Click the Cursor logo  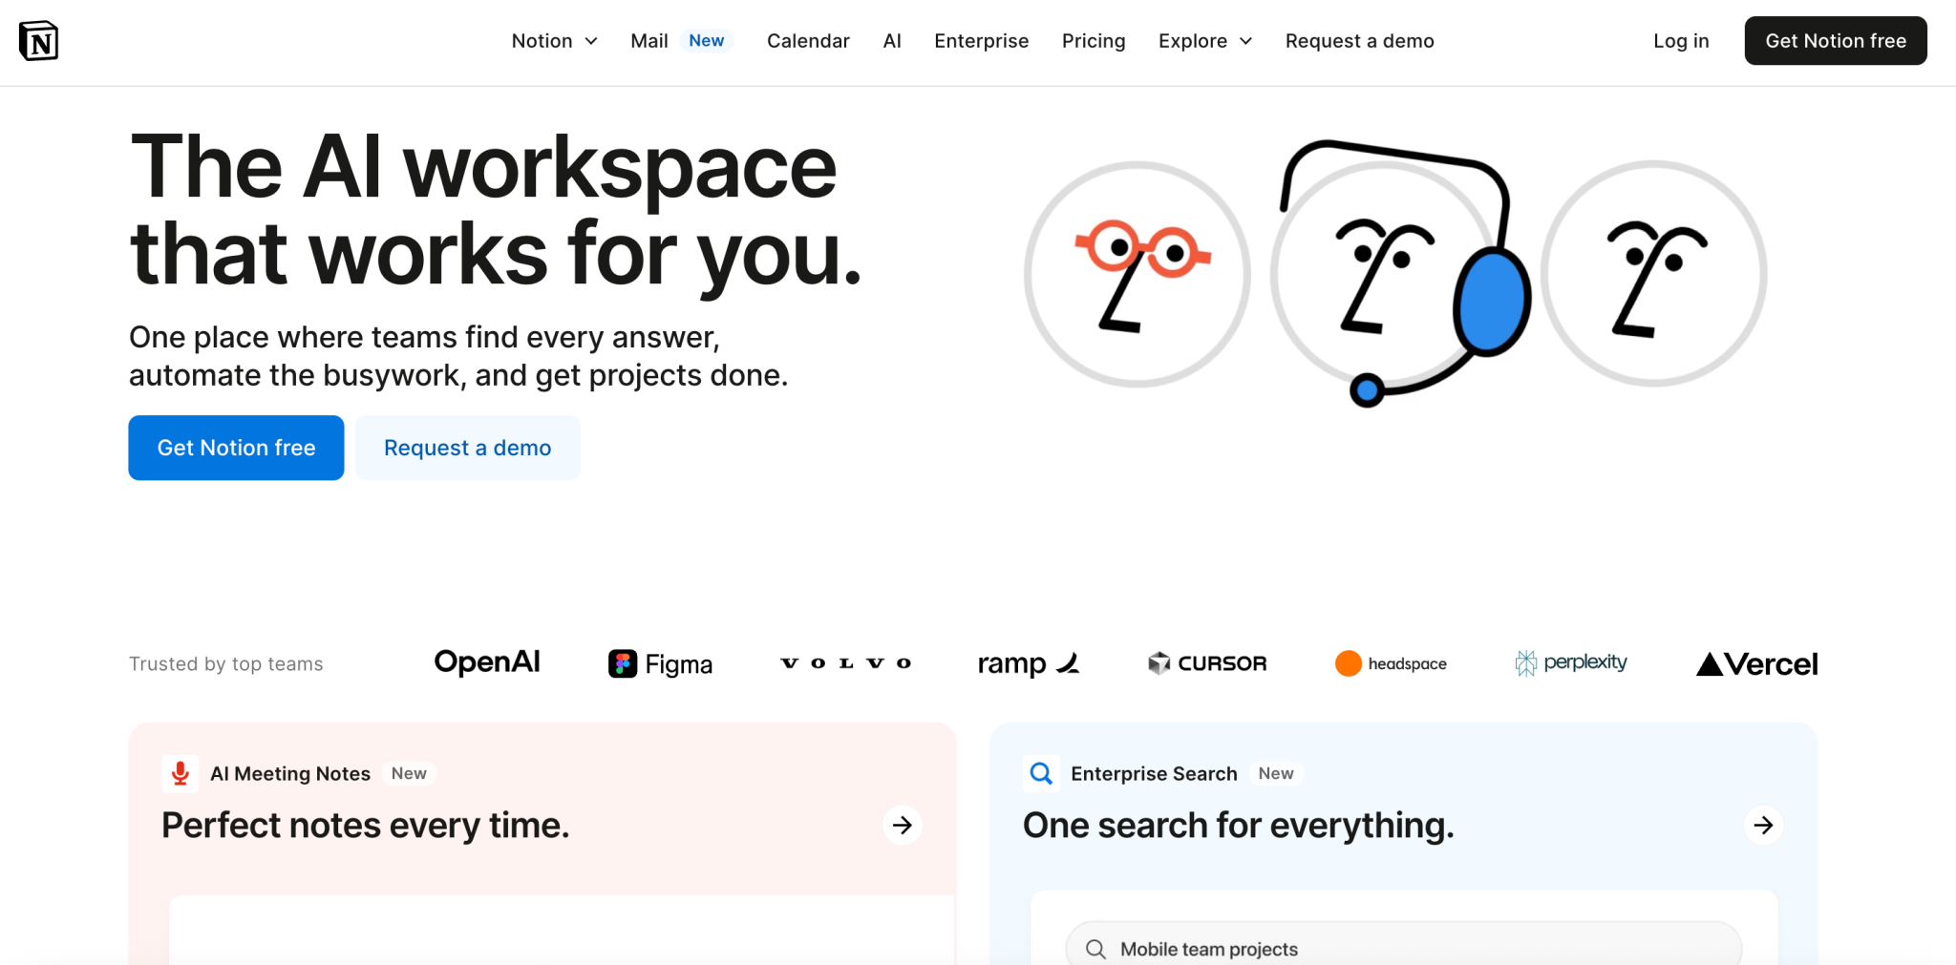click(x=1206, y=662)
